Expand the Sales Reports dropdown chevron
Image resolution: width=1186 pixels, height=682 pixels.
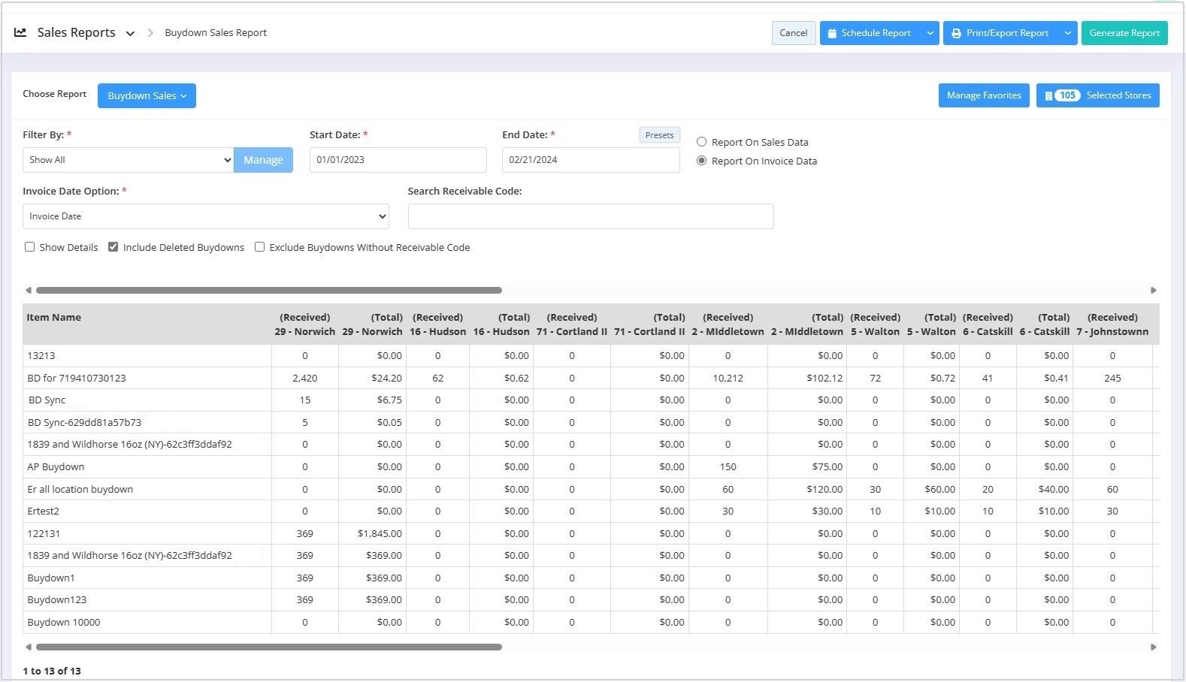[130, 33]
